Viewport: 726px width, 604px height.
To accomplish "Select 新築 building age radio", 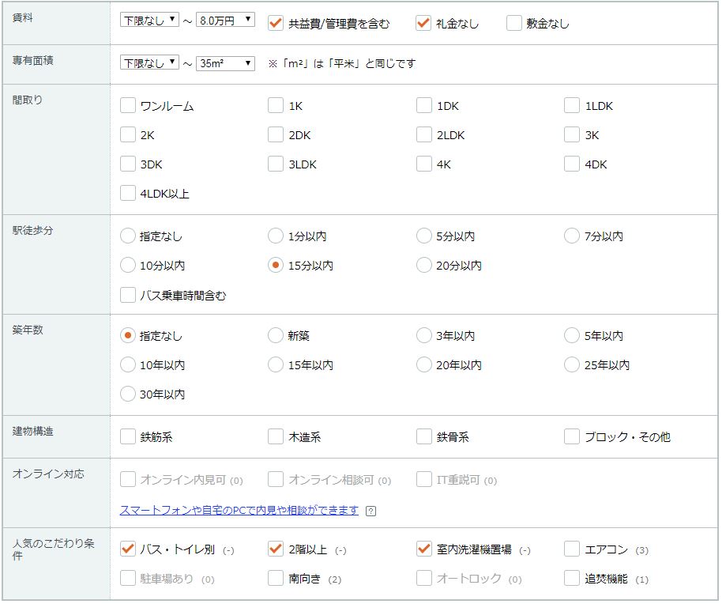I will click(x=276, y=336).
